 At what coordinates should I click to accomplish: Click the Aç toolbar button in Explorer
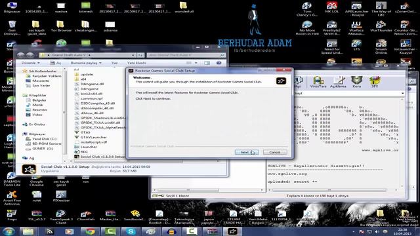pyautogui.click(x=56, y=63)
